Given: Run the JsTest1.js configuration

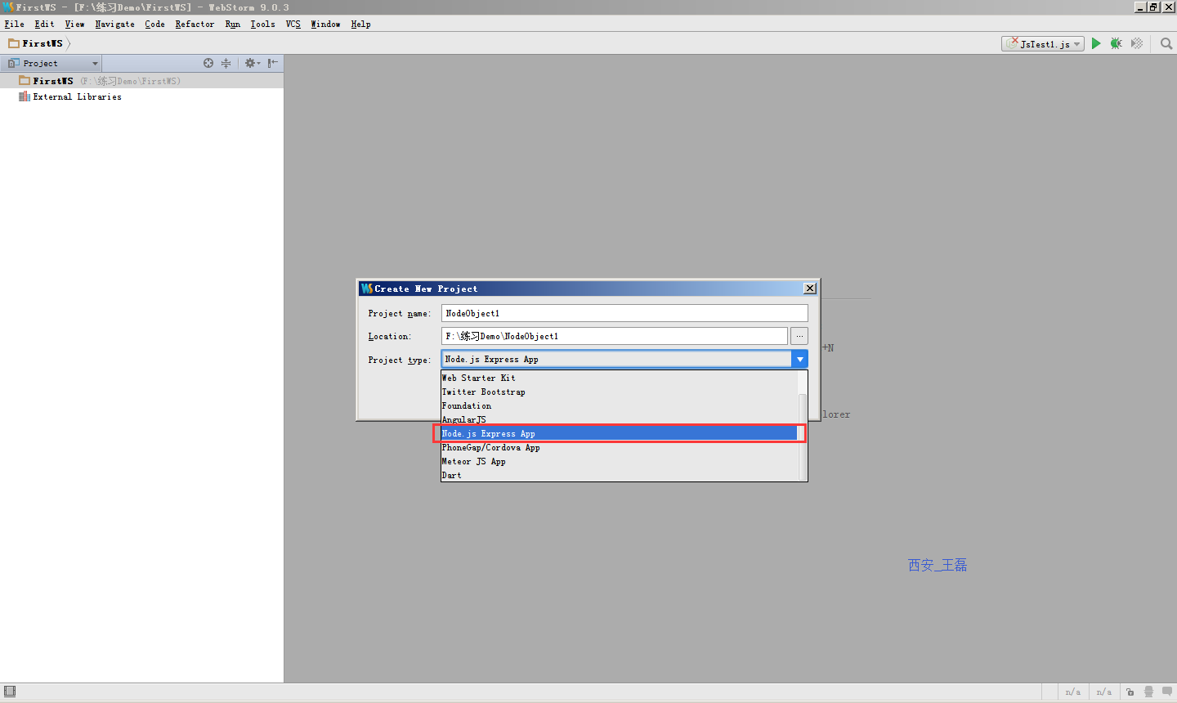Looking at the screenshot, I should point(1096,43).
